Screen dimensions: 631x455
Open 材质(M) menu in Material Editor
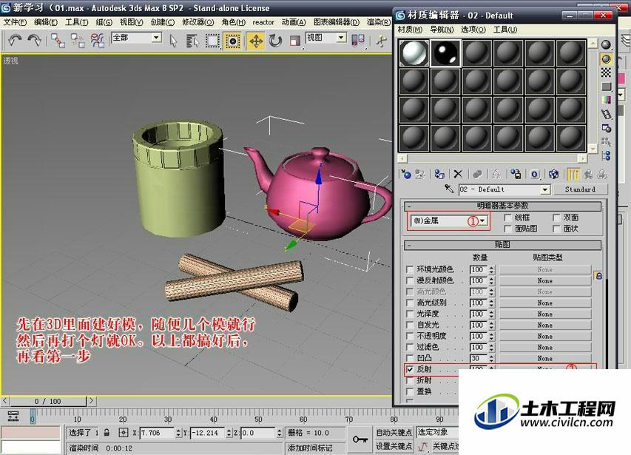pyautogui.click(x=410, y=30)
